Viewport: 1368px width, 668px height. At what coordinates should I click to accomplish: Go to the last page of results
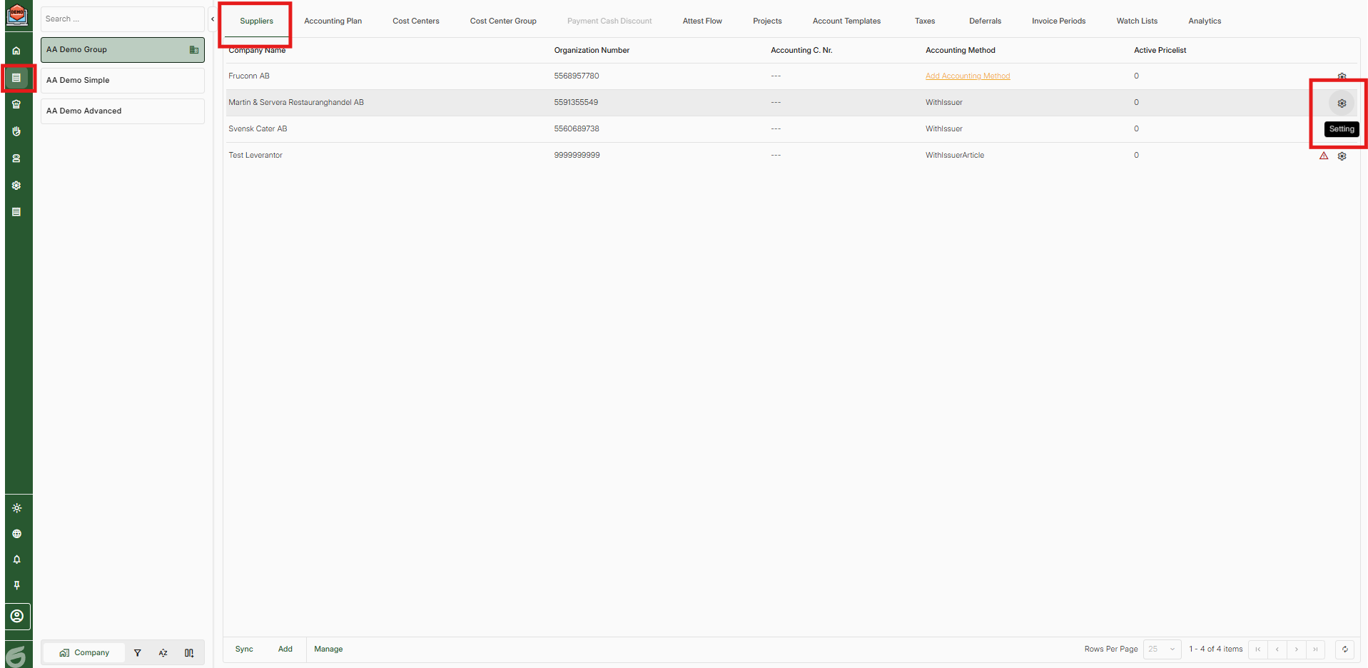coord(1315,649)
